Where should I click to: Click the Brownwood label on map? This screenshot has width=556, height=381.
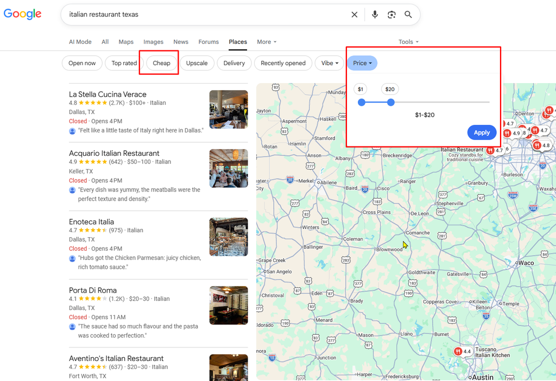point(389,250)
